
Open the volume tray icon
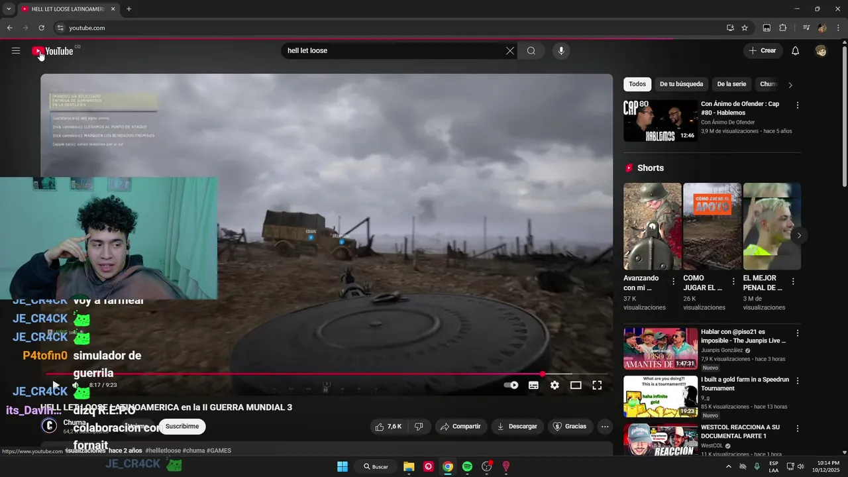pos(800,466)
